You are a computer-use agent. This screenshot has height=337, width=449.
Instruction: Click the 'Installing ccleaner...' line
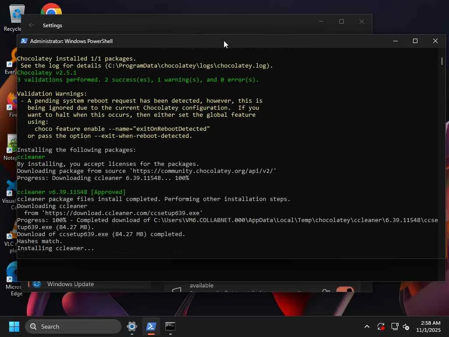pos(55,248)
